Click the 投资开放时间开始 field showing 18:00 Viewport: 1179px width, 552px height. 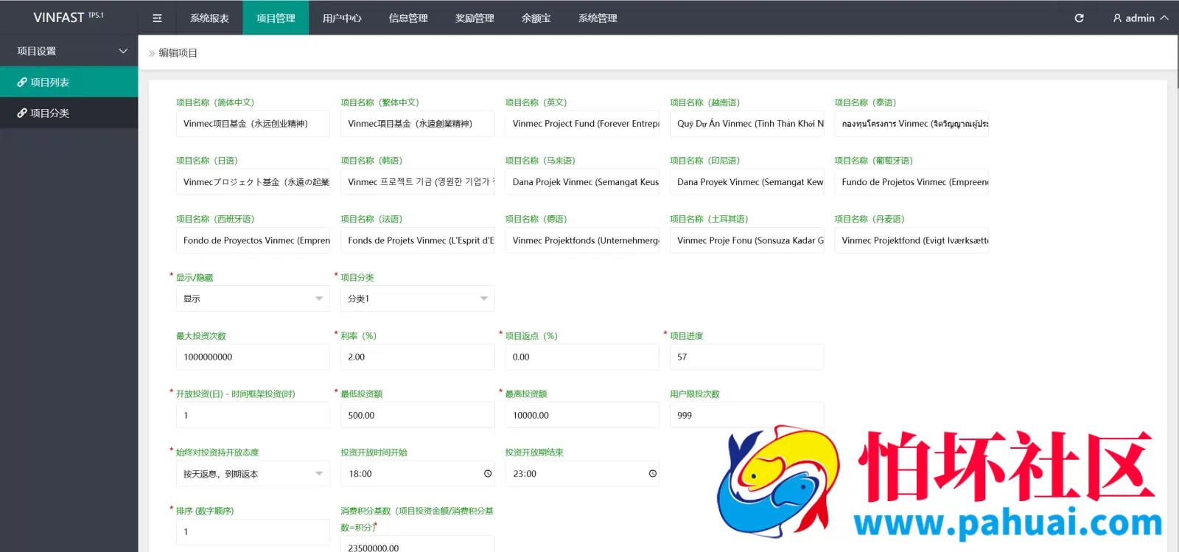tap(417, 474)
